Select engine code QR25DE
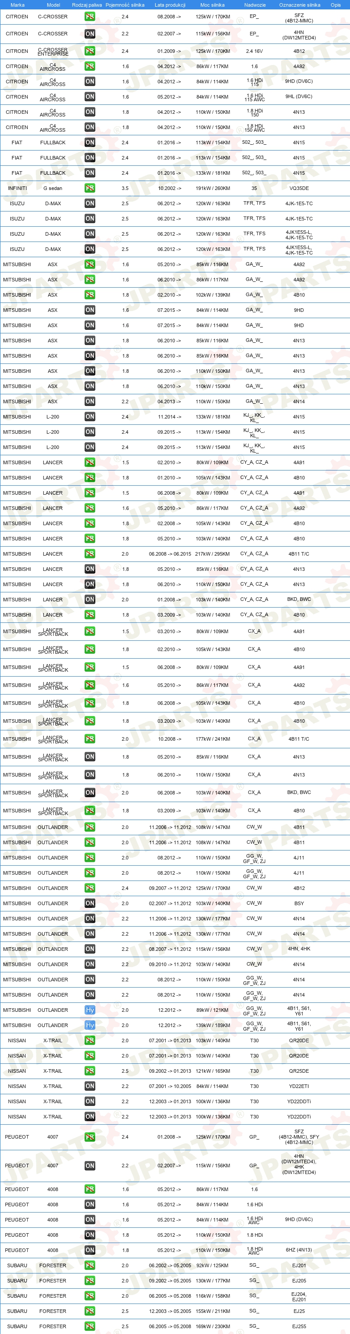Viewport: 350px width, 1334px height. pyautogui.click(x=299, y=1071)
